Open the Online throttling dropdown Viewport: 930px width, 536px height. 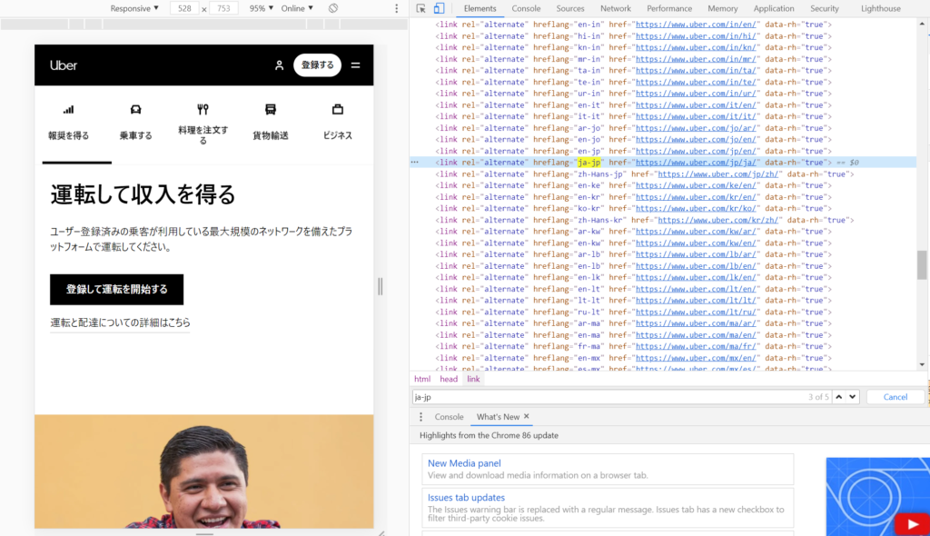click(296, 8)
